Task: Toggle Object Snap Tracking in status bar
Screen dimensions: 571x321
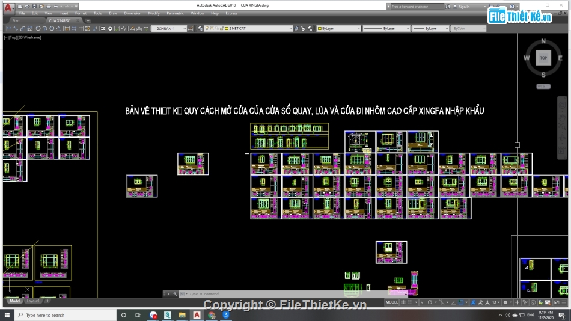Action: click(453, 302)
